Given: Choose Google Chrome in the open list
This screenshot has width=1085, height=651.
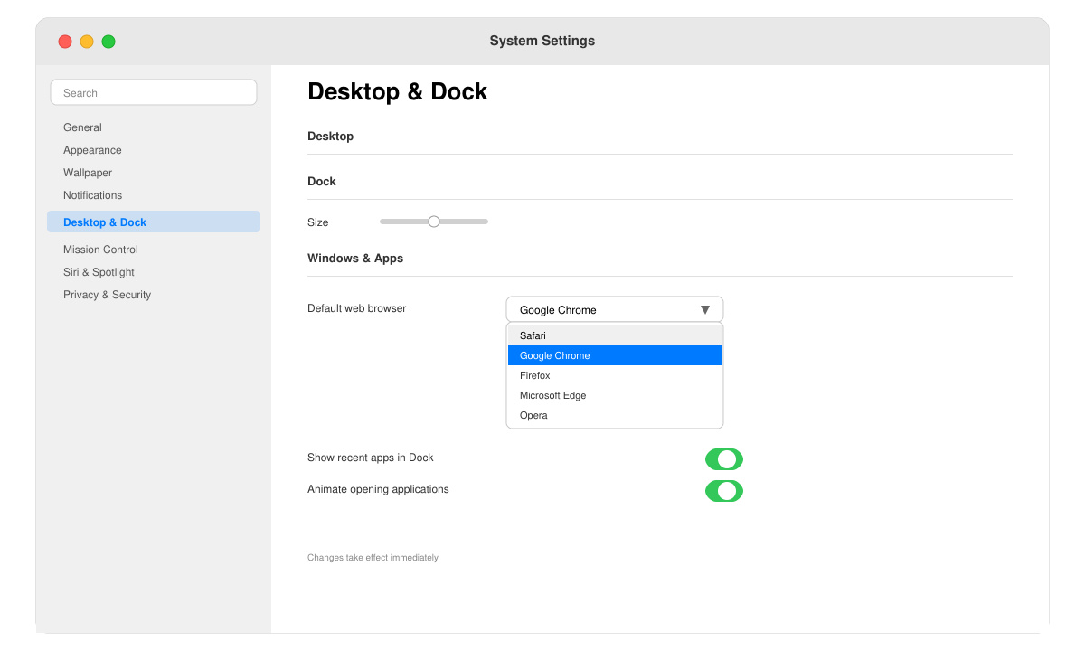Looking at the screenshot, I should [x=615, y=355].
